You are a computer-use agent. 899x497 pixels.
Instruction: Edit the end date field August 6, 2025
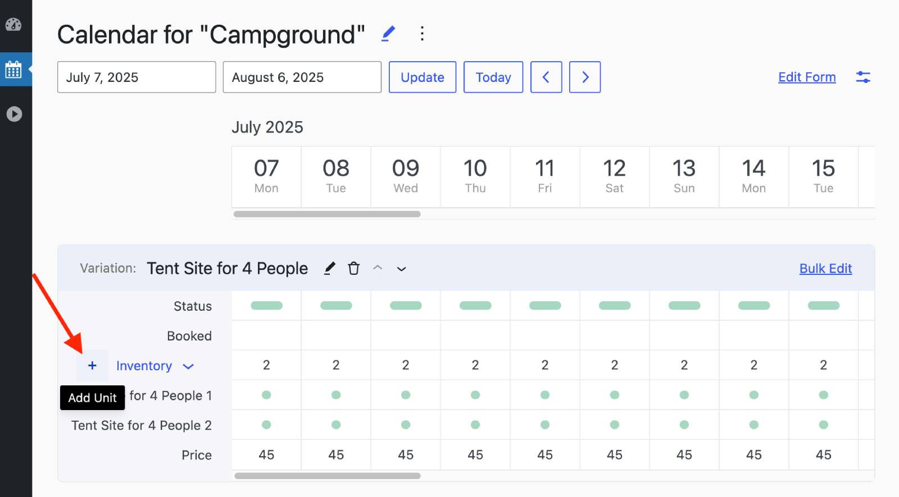(302, 77)
